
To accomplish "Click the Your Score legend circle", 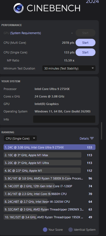I will (x=45, y=230).
